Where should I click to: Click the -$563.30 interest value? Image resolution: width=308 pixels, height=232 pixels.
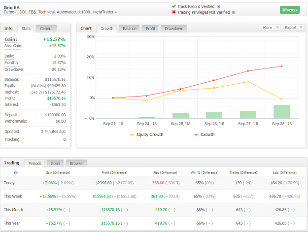point(58,104)
